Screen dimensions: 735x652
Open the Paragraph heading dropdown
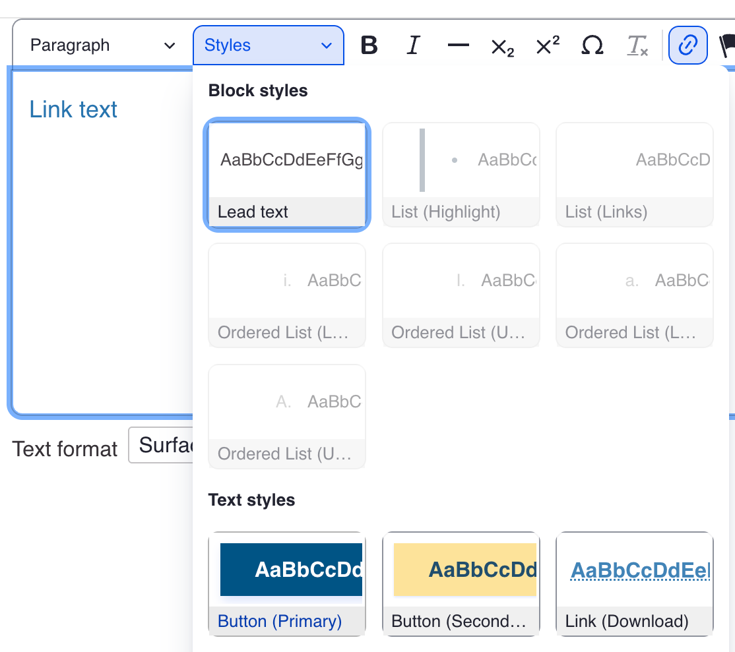103,45
